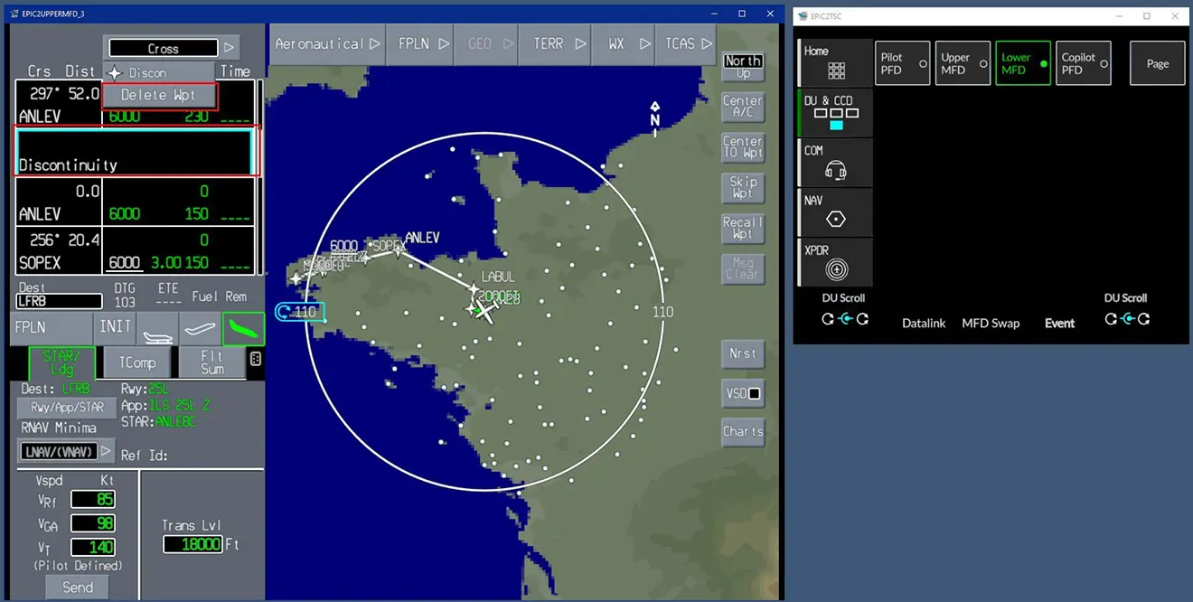Open the Charts button
Image resolution: width=1193 pixels, height=602 pixels.
[x=743, y=431]
